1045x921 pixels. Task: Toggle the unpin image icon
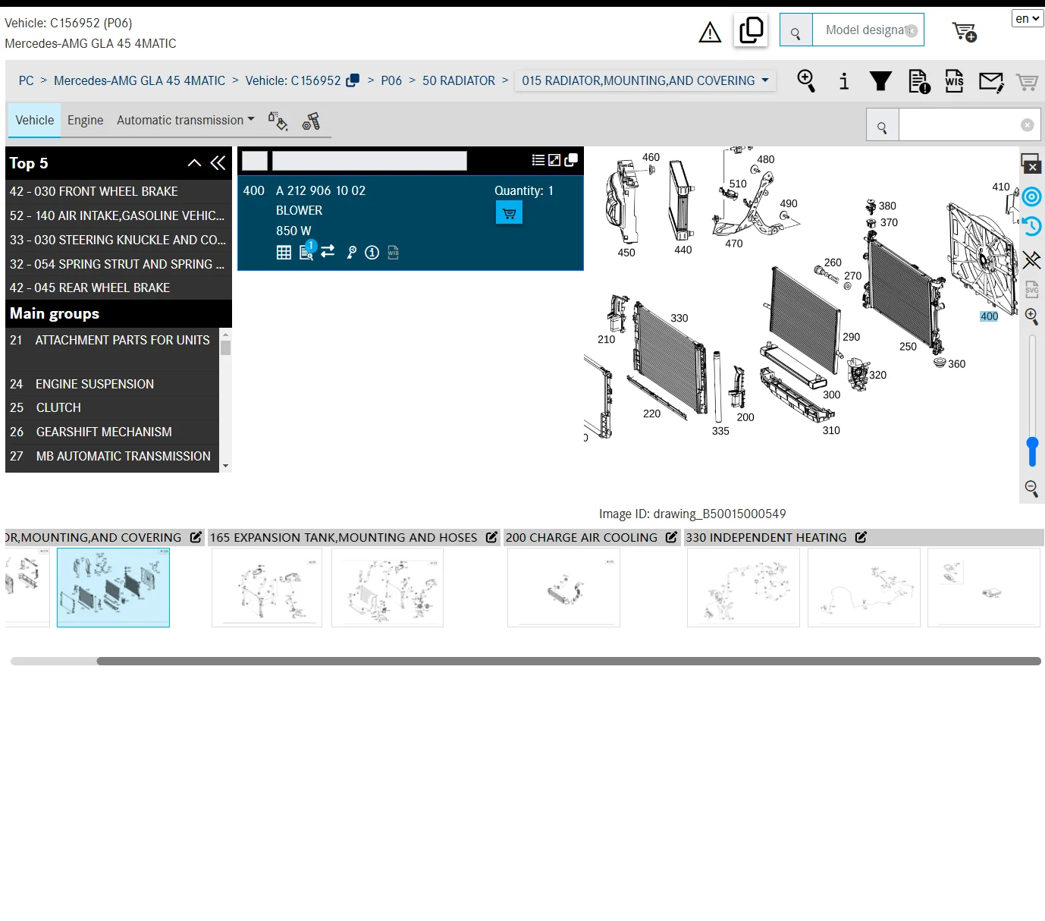pyautogui.click(x=1031, y=260)
